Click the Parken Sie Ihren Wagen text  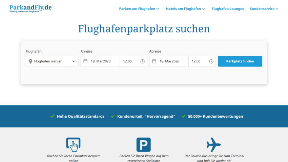point(144,158)
